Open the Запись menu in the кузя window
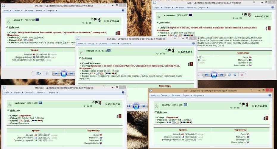Screen dimensions: 277x149 191,8
